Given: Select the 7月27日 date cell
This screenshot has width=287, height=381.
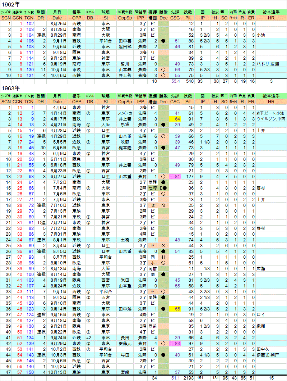Looking at the screenshot, I should (x=57, y=228).
